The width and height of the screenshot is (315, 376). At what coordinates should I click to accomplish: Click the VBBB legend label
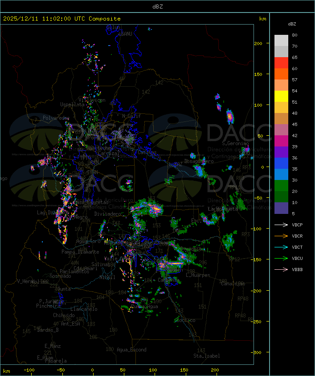tap(297, 270)
